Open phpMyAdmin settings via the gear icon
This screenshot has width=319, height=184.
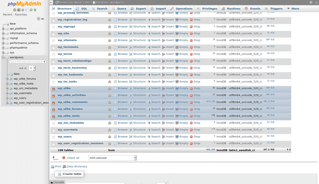[31, 10]
